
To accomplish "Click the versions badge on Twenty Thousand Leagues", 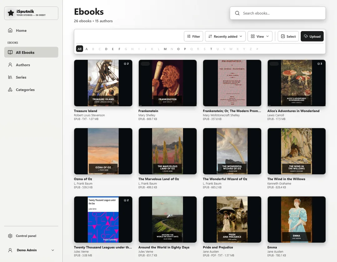I will pos(126,200).
